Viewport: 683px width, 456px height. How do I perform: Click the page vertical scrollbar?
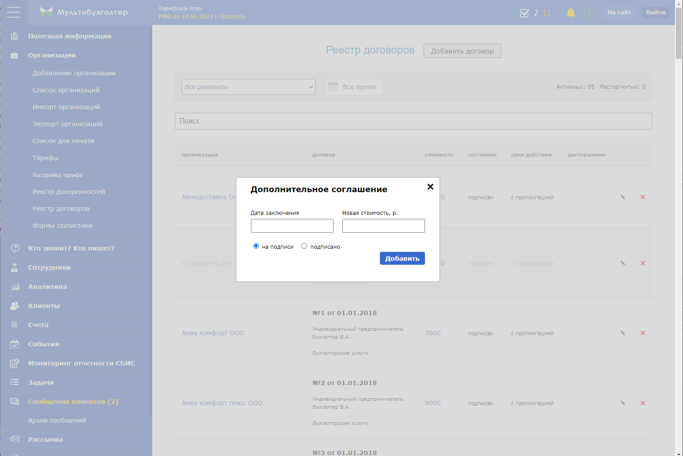pyautogui.click(x=679, y=223)
